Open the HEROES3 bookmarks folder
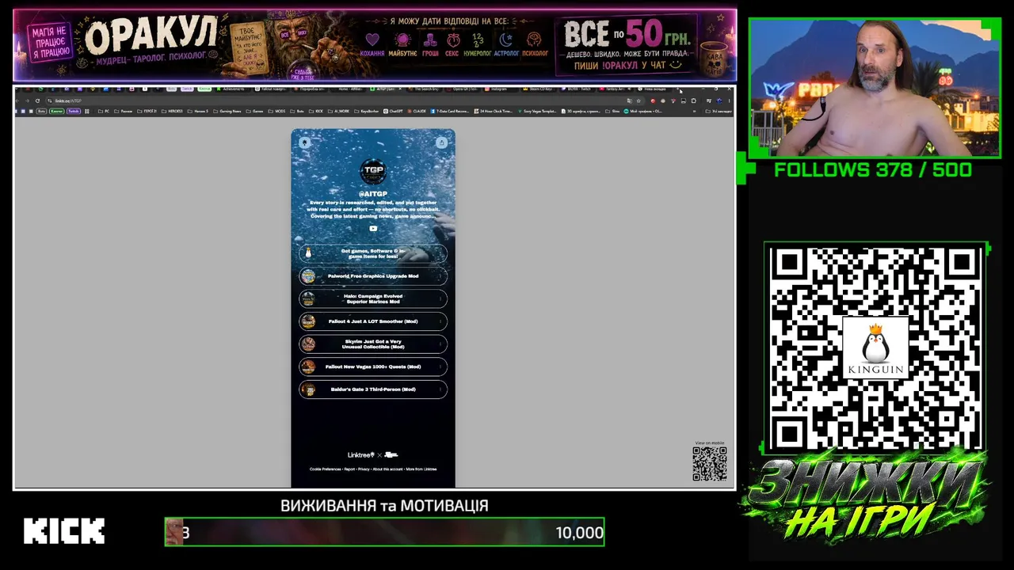 [x=172, y=112]
